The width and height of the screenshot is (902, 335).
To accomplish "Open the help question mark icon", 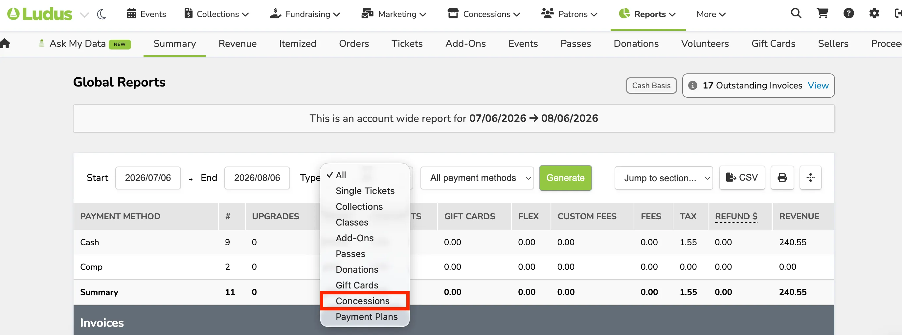I will tap(848, 14).
